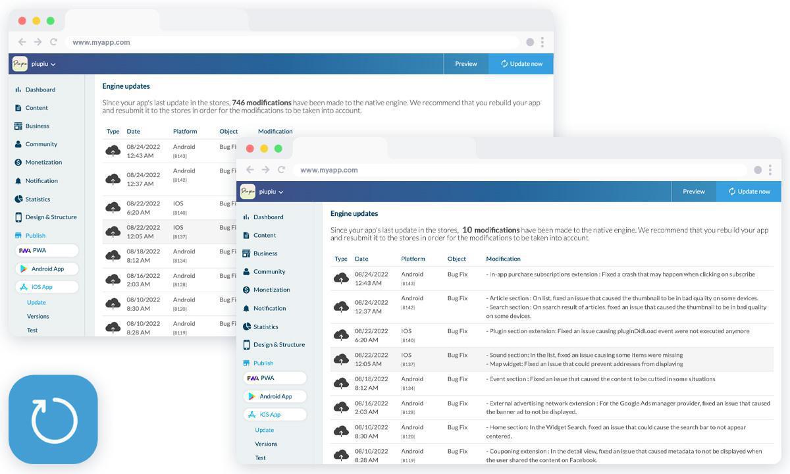This screenshot has width=790, height=474.
Task: Click the Notification bell icon in front sidebar
Action: coord(246,308)
